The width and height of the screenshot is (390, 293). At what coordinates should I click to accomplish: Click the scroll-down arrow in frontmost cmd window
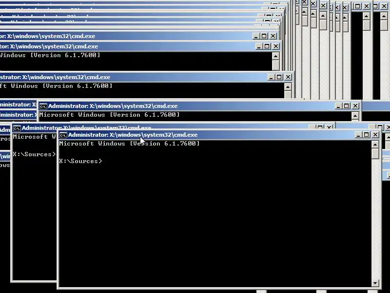tap(375, 283)
